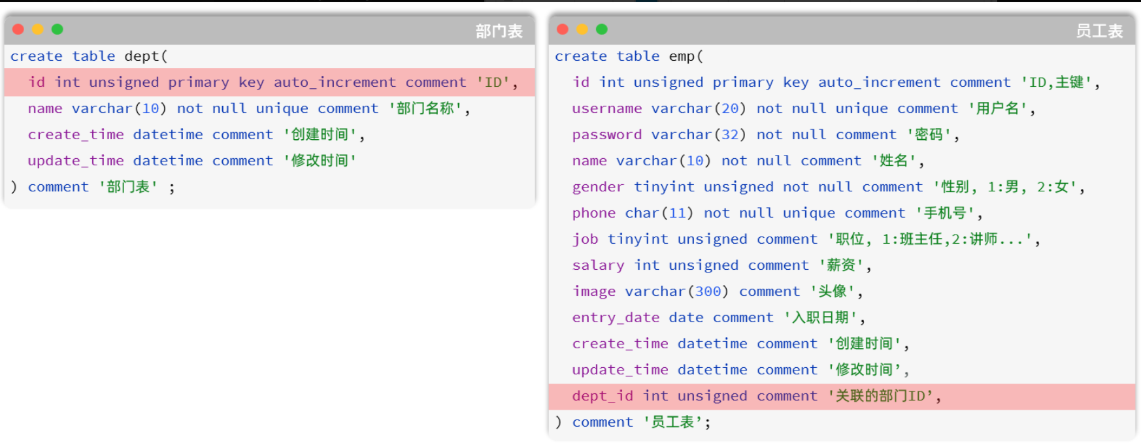
Task: Place cursor on username varchar(20) line
Action: click(803, 108)
